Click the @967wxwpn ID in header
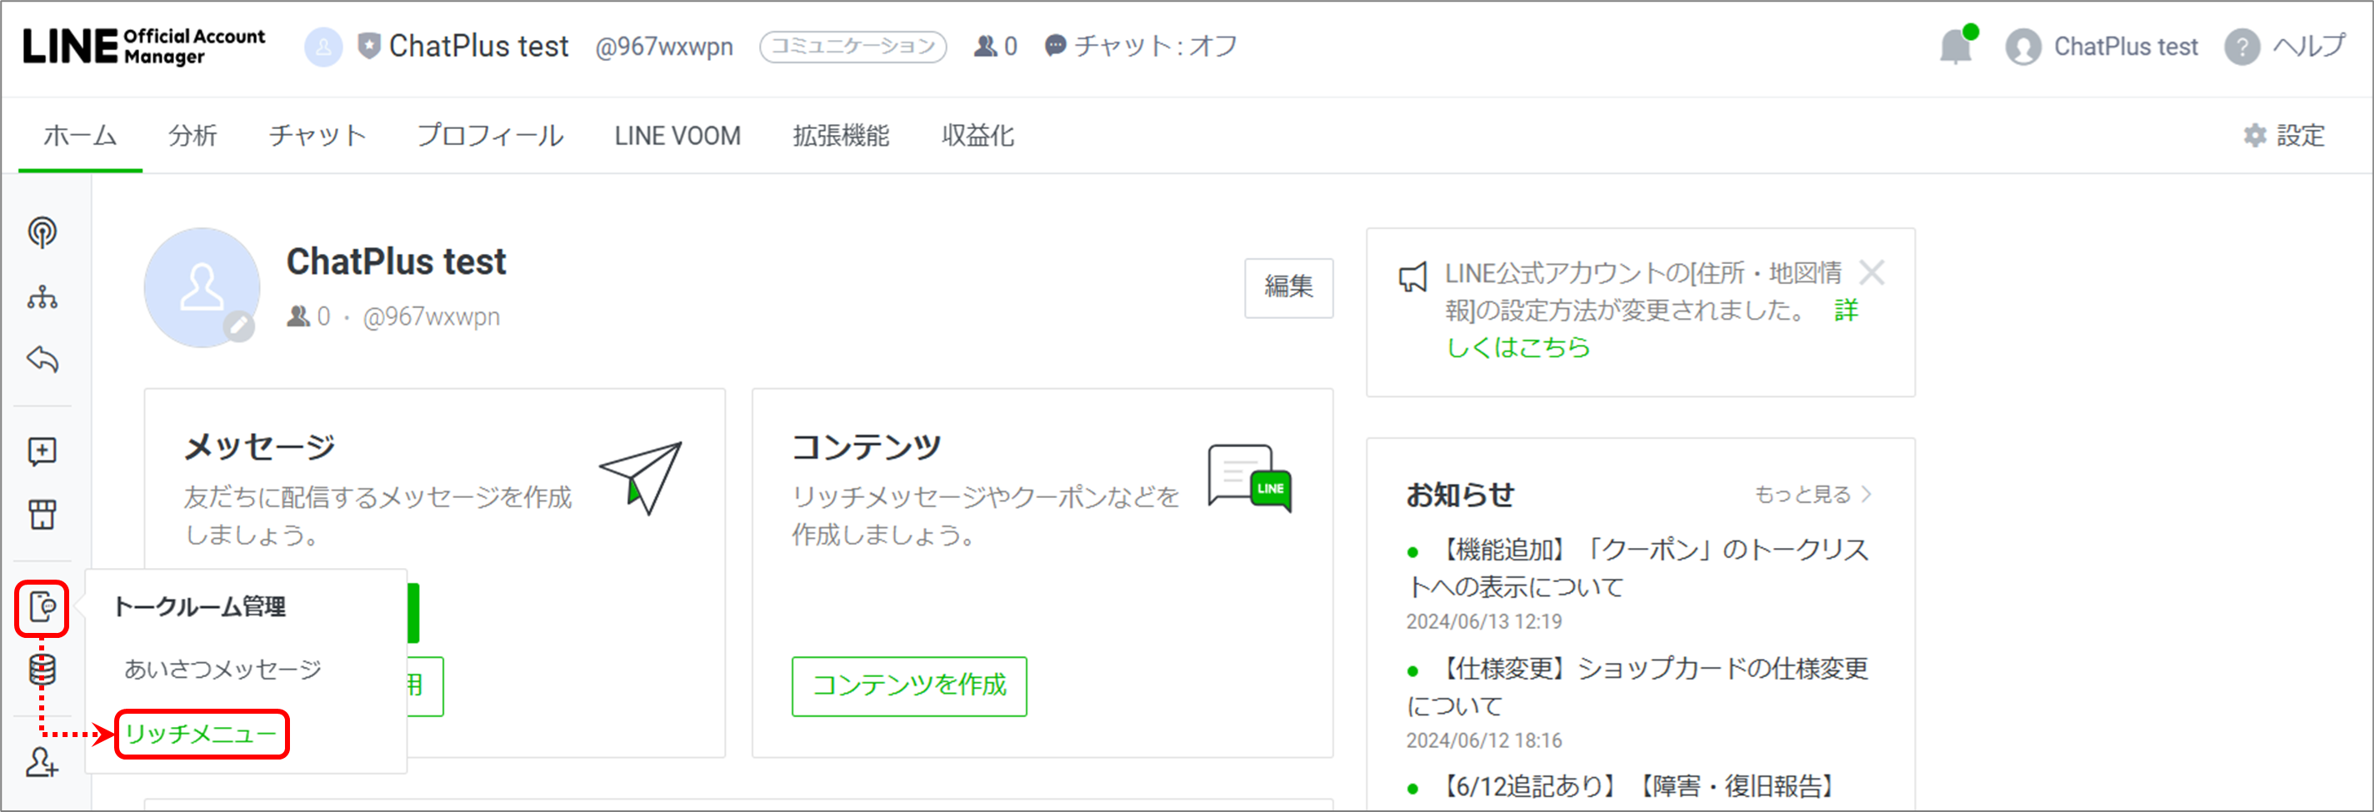The height and width of the screenshot is (812, 2374). pyautogui.click(x=663, y=46)
